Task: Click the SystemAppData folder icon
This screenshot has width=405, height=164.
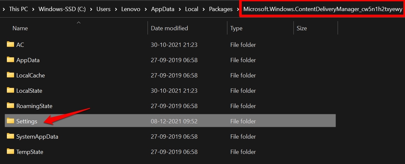Action: [x=10, y=136]
